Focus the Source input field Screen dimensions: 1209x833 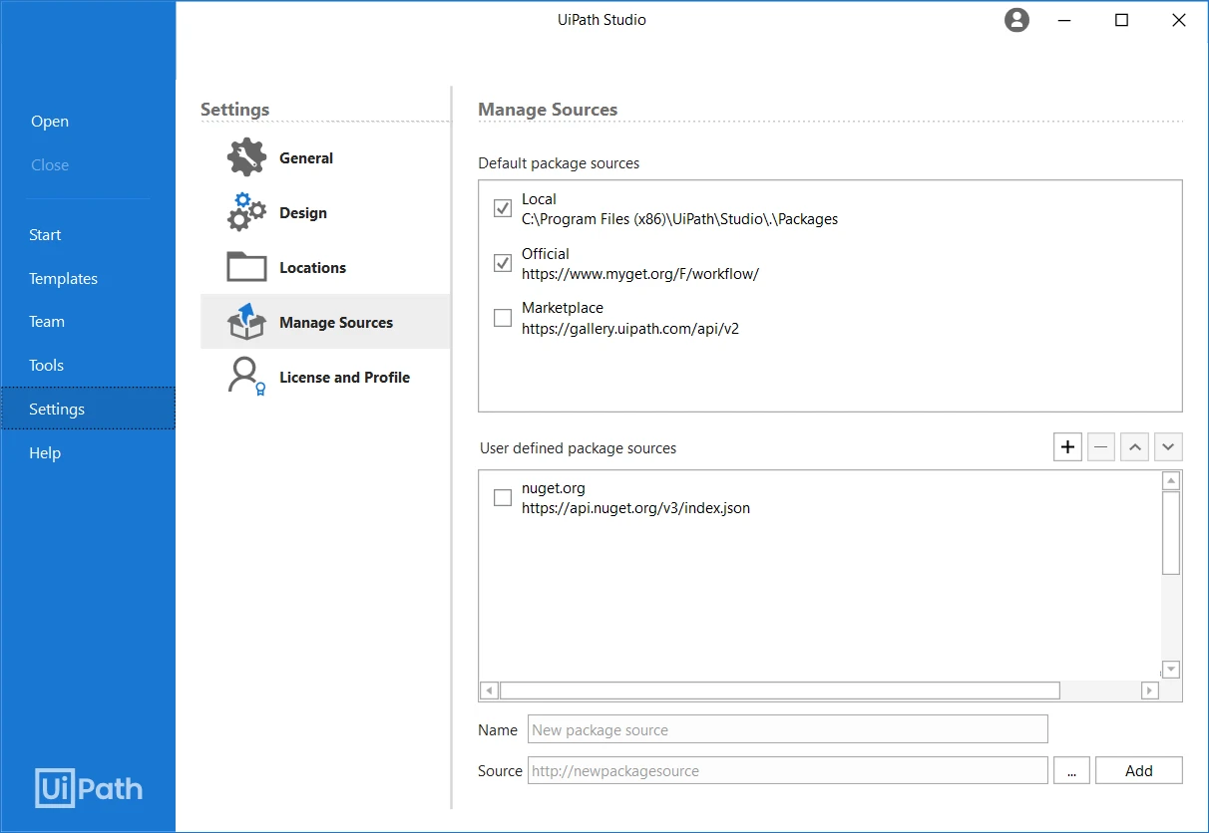[787, 770]
